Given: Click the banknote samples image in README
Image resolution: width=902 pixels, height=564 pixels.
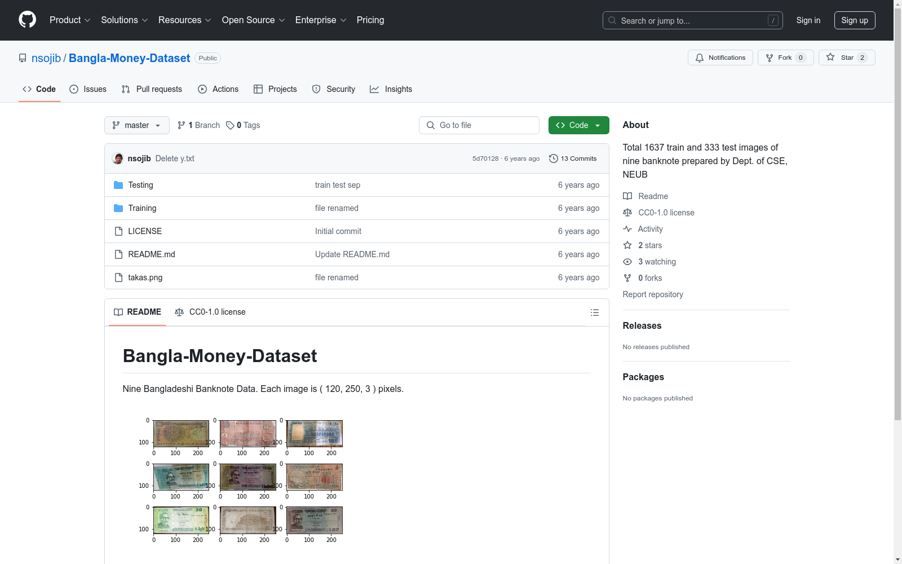Looking at the screenshot, I should [x=241, y=481].
